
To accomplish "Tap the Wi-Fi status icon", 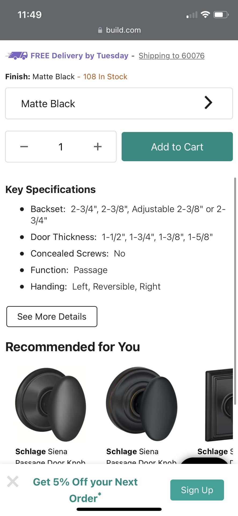I will (205, 15).
